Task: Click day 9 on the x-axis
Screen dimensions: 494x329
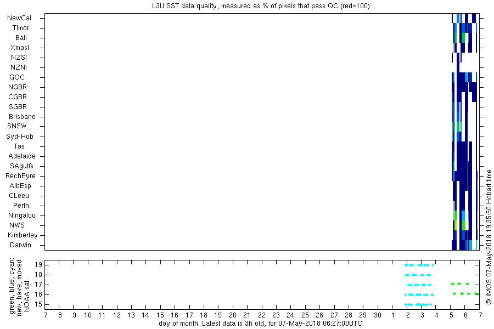Action: [74, 315]
